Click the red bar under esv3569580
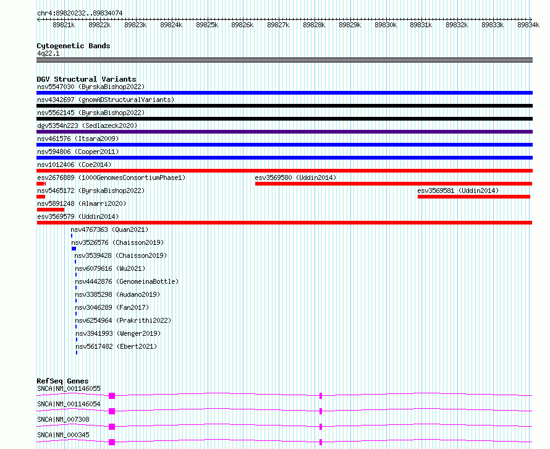The height and width of the screenshot is (449, 550). 394,184
